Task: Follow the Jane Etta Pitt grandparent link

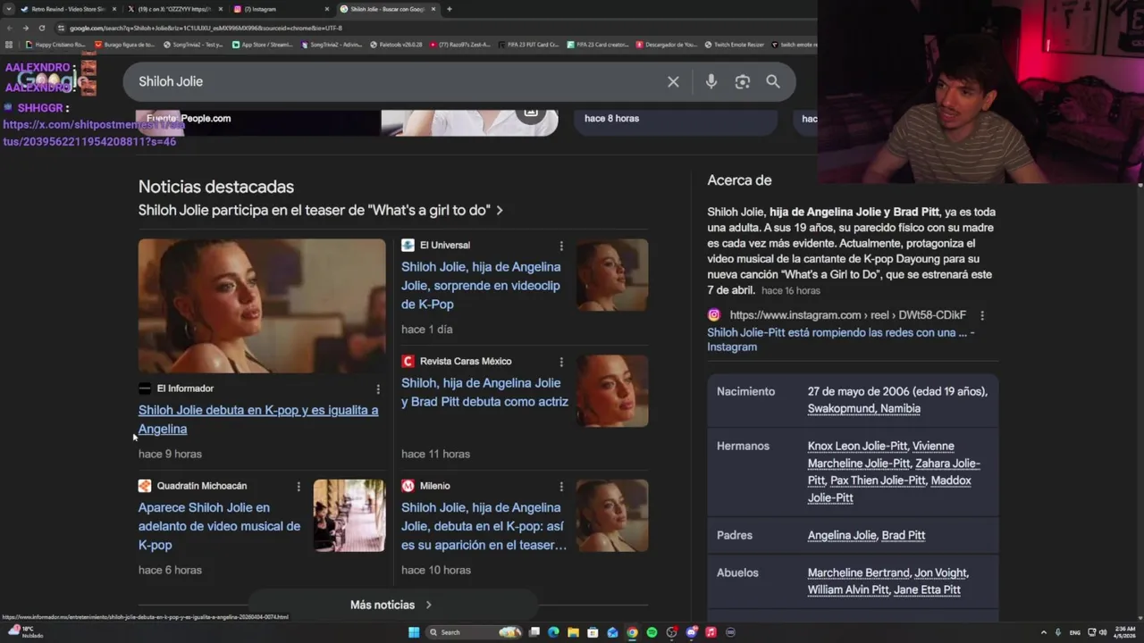Action: click(928, 590)
